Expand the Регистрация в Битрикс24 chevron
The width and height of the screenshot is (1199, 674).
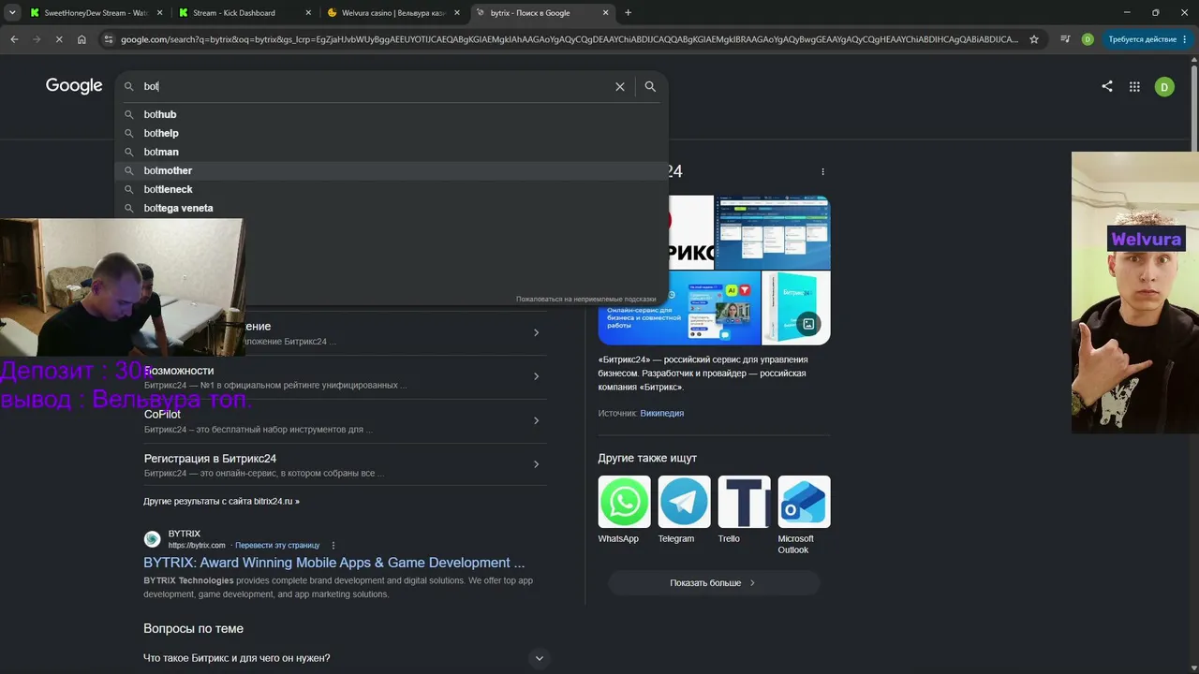[536, 464]
